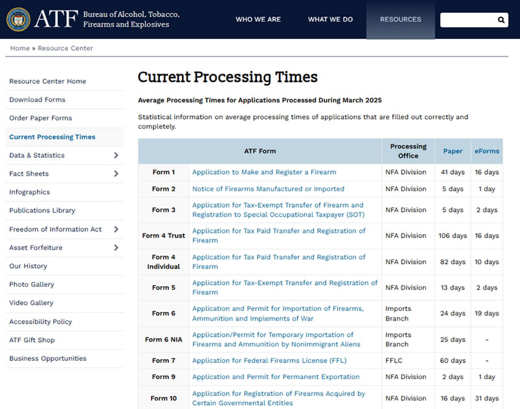Click the ATF Bureau name header text
This screenshot has width=520, height=409.
click(131, 20)
